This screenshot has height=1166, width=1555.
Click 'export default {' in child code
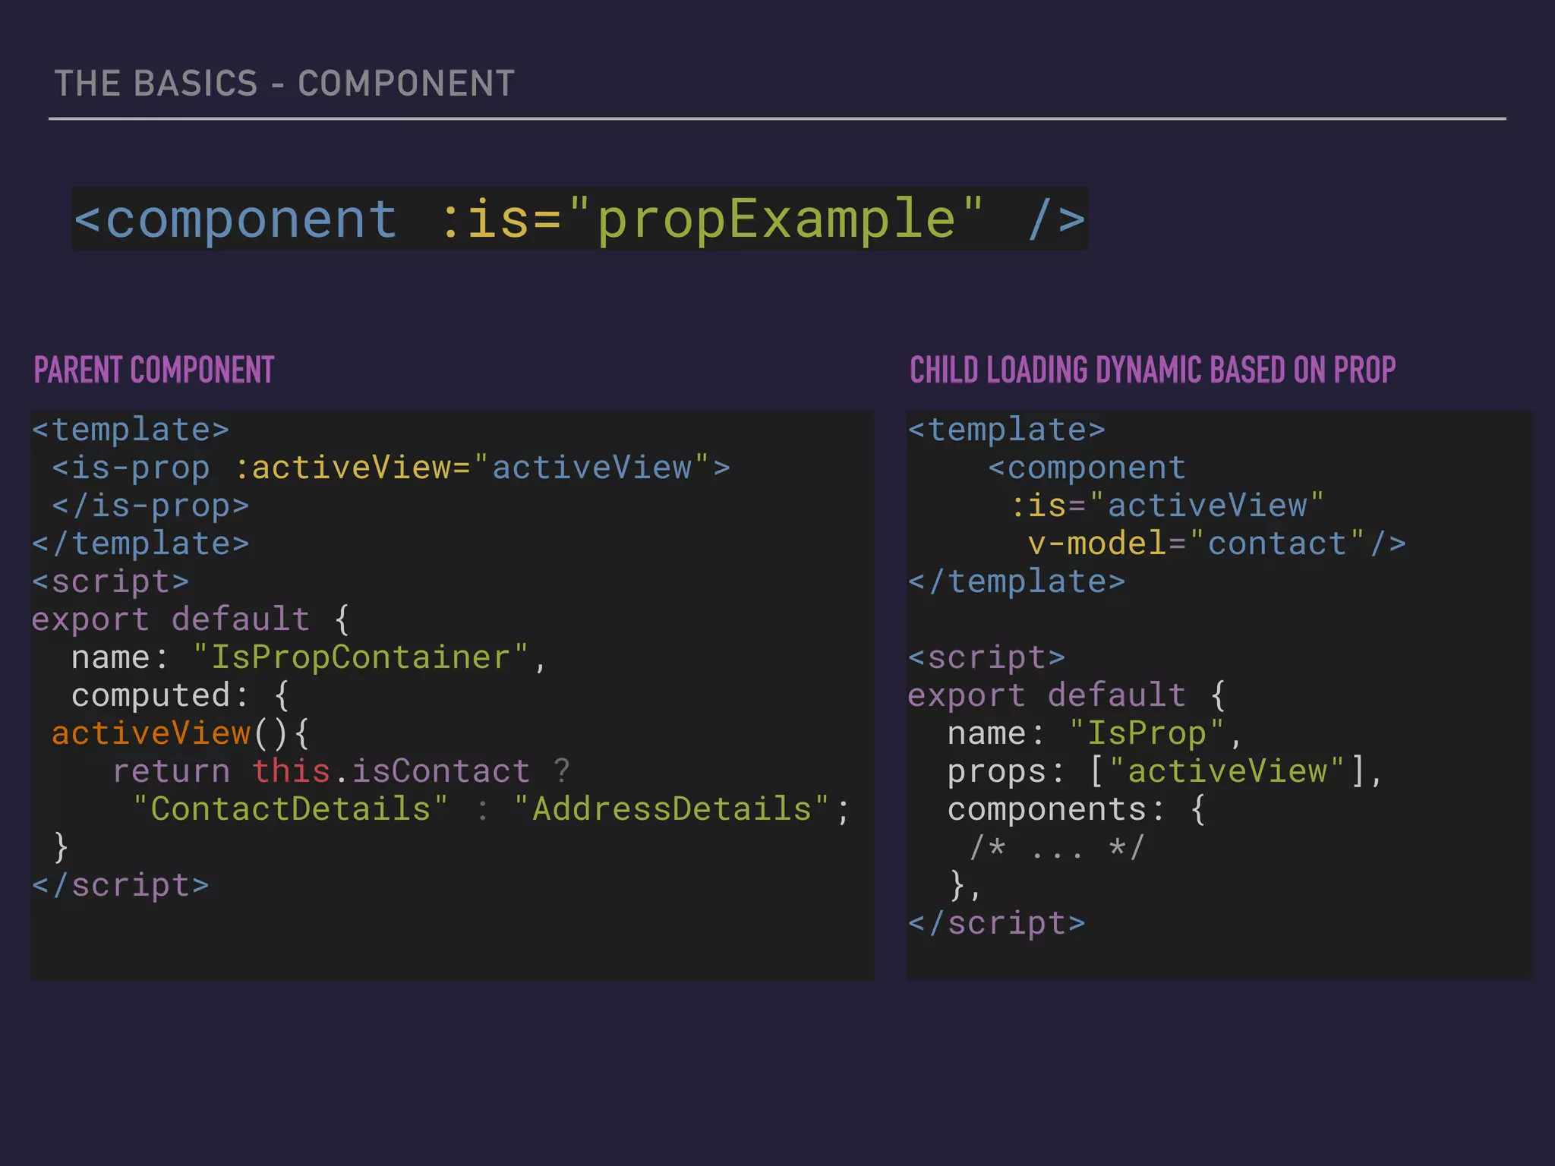pyautogui.click(x=1067, y=695)
